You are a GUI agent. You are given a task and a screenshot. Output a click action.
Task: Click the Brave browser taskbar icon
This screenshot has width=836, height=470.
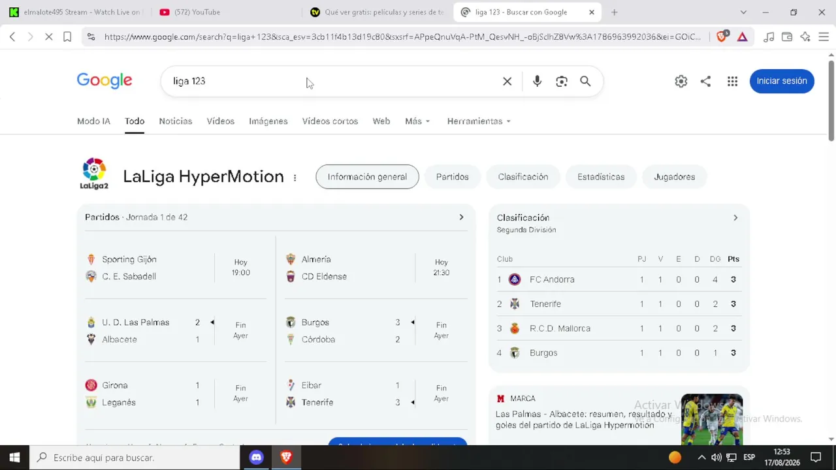point(286,458)
